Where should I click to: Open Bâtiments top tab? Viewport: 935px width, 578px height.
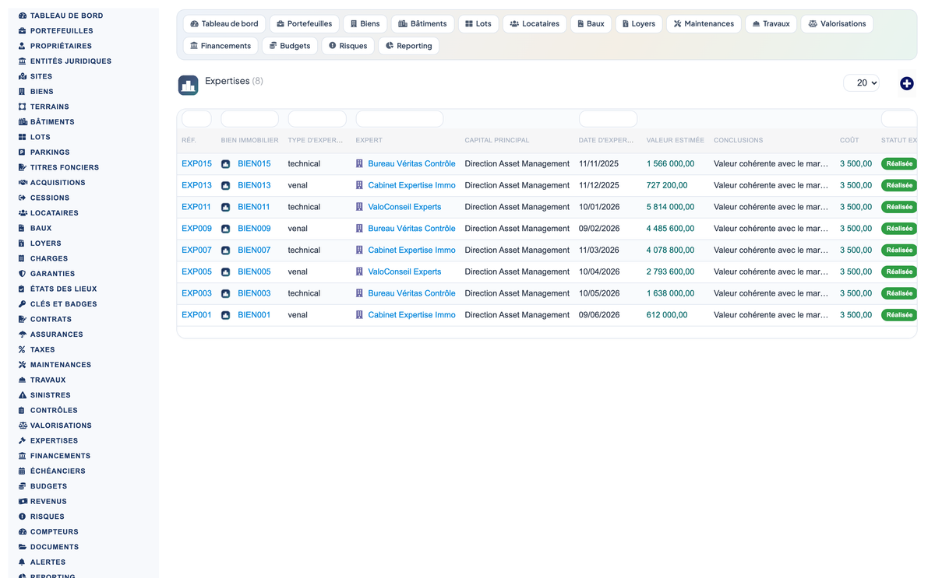tap(422, 24)
